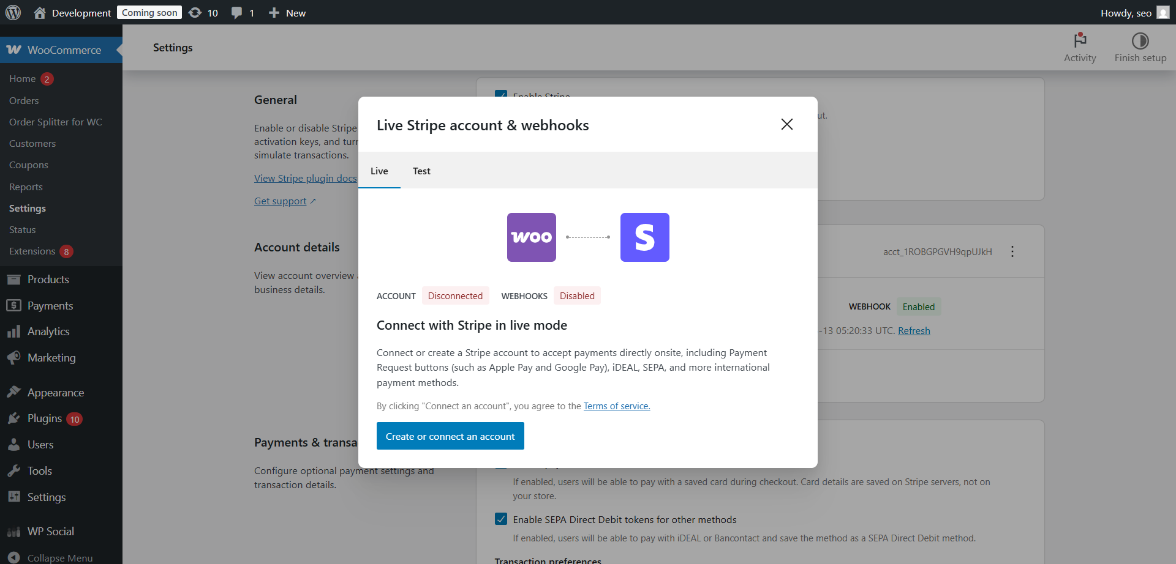Open the updates icon showing 10
The width and height of the screenshot is (1176, 564).
pyautogui.click(x=195, y=13)
